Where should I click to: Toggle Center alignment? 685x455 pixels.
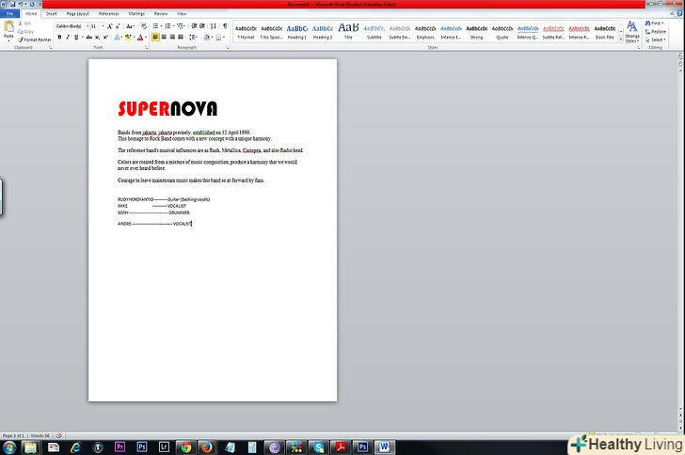tap(164, 38)
